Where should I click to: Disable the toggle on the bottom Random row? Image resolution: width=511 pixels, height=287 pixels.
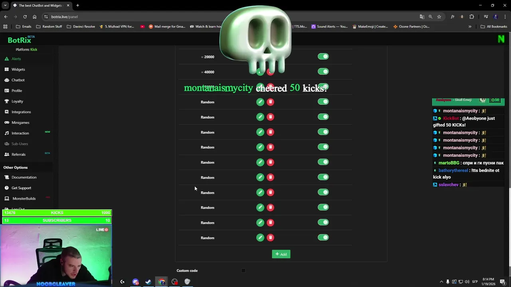click(x=323, y=238)
